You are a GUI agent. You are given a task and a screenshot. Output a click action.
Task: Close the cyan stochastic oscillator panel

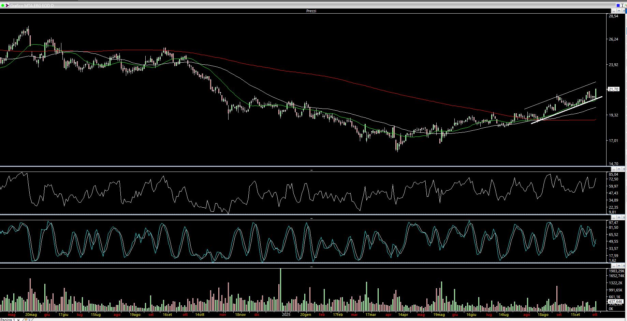pyautogui.click(x=624, y=218)
